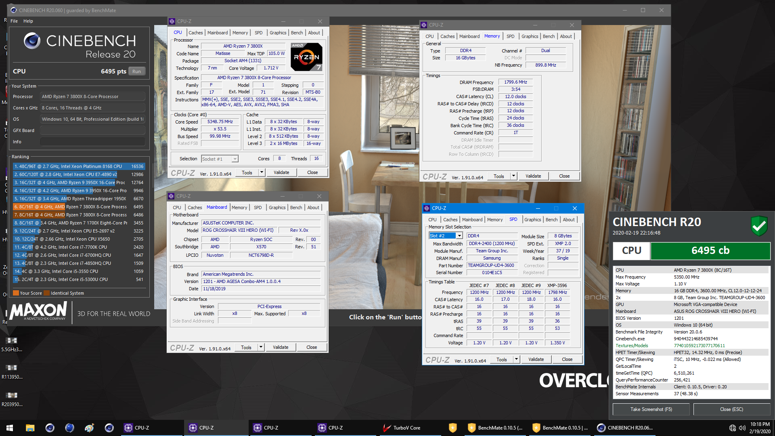775x436 pixels.
Task: Click Tools button in CPU-Z CPU window
Action: (x=247, y=172)
